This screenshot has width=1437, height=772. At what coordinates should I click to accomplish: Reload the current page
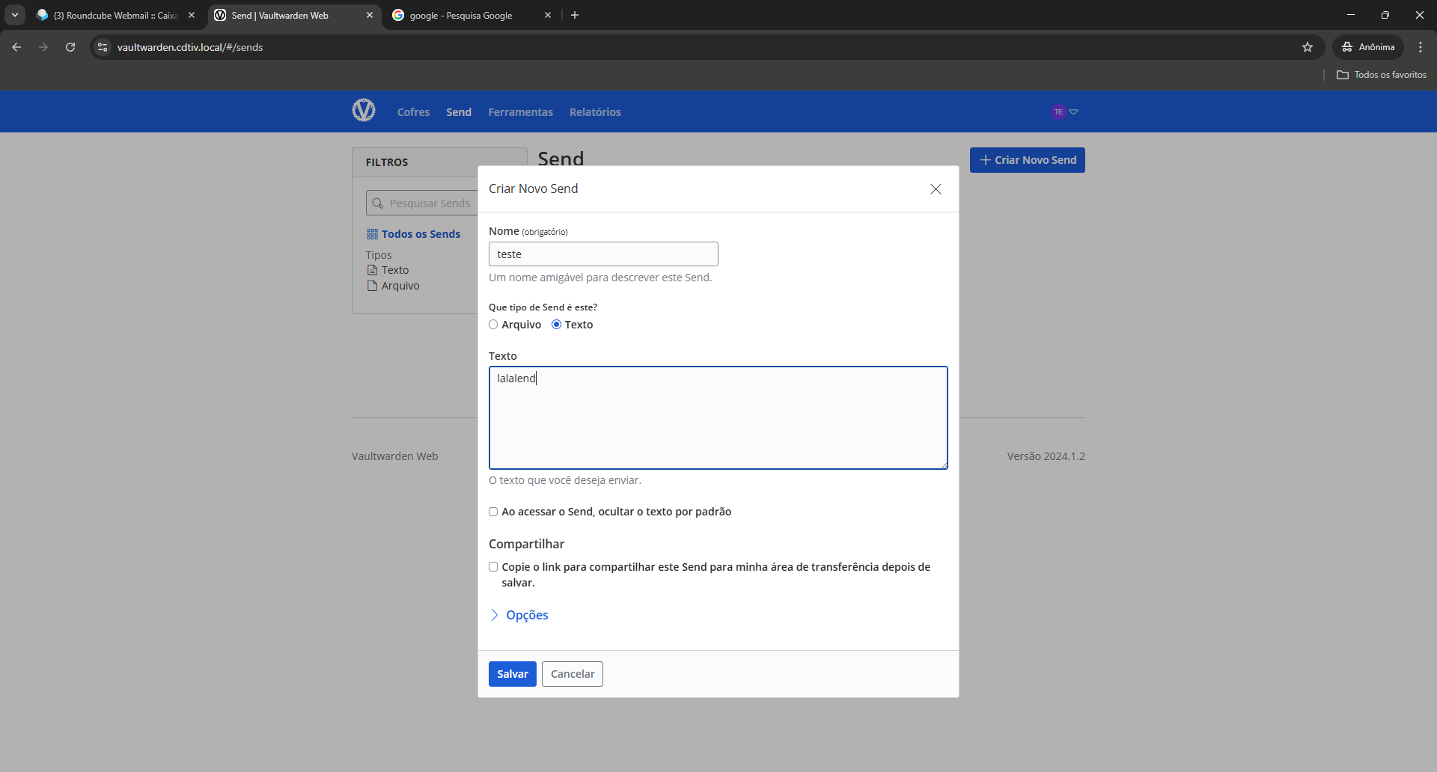[70, 47]
